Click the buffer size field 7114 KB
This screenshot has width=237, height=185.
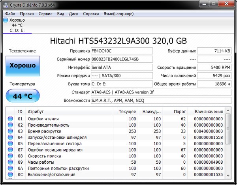tap(214, 51)
